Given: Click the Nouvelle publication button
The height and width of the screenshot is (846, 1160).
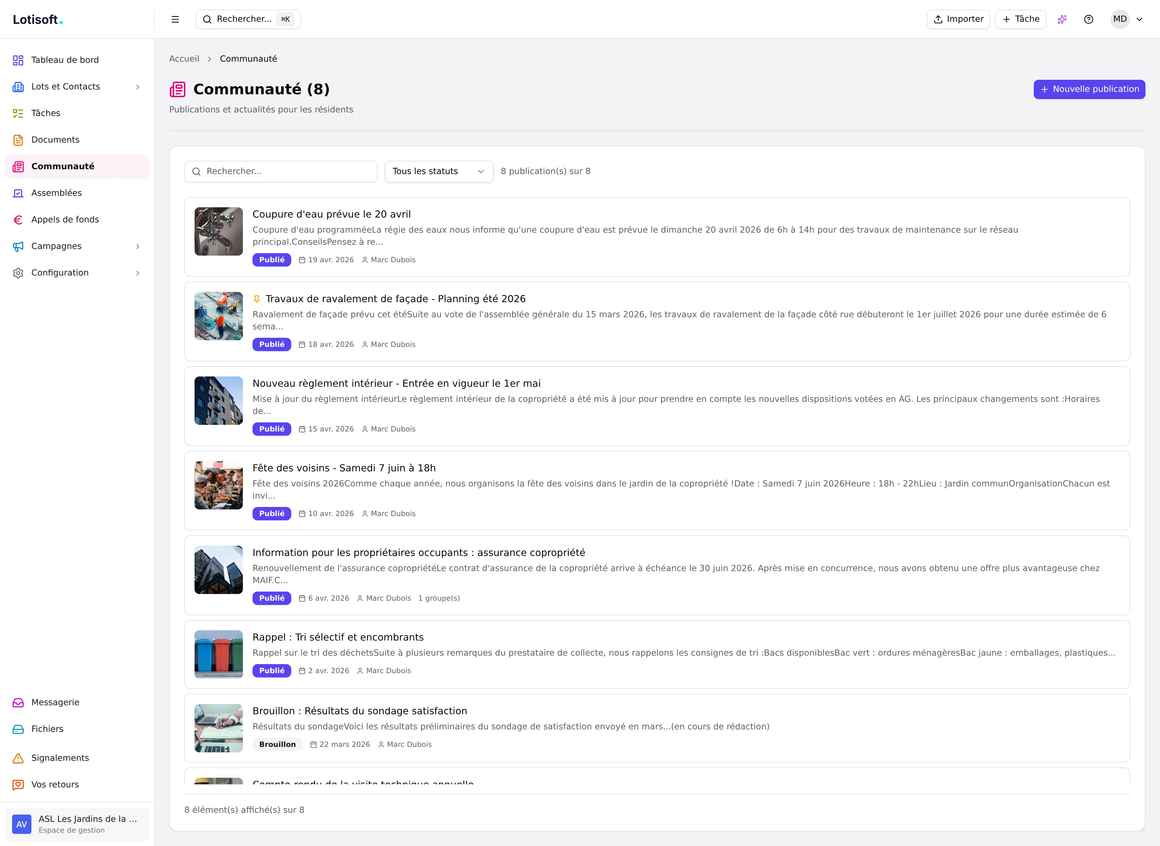Looking at the screenshot, I should pyautogui.click(x=1089, y=89).
